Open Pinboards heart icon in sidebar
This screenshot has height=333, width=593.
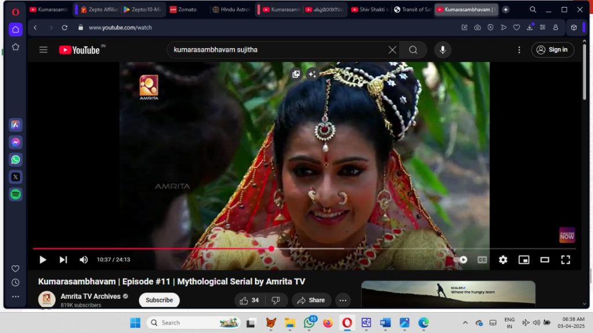(16, 269)
